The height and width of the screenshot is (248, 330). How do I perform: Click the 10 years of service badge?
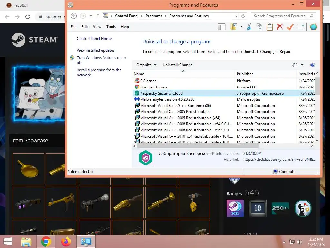(x=257, y=208)
